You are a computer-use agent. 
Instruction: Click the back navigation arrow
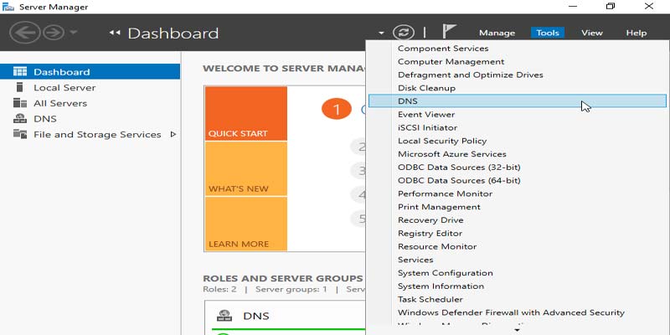point(25,33)
